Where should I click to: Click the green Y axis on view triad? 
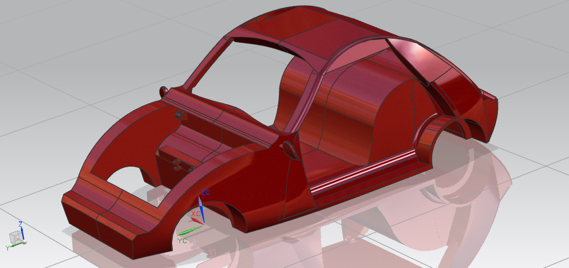point(16,244)
